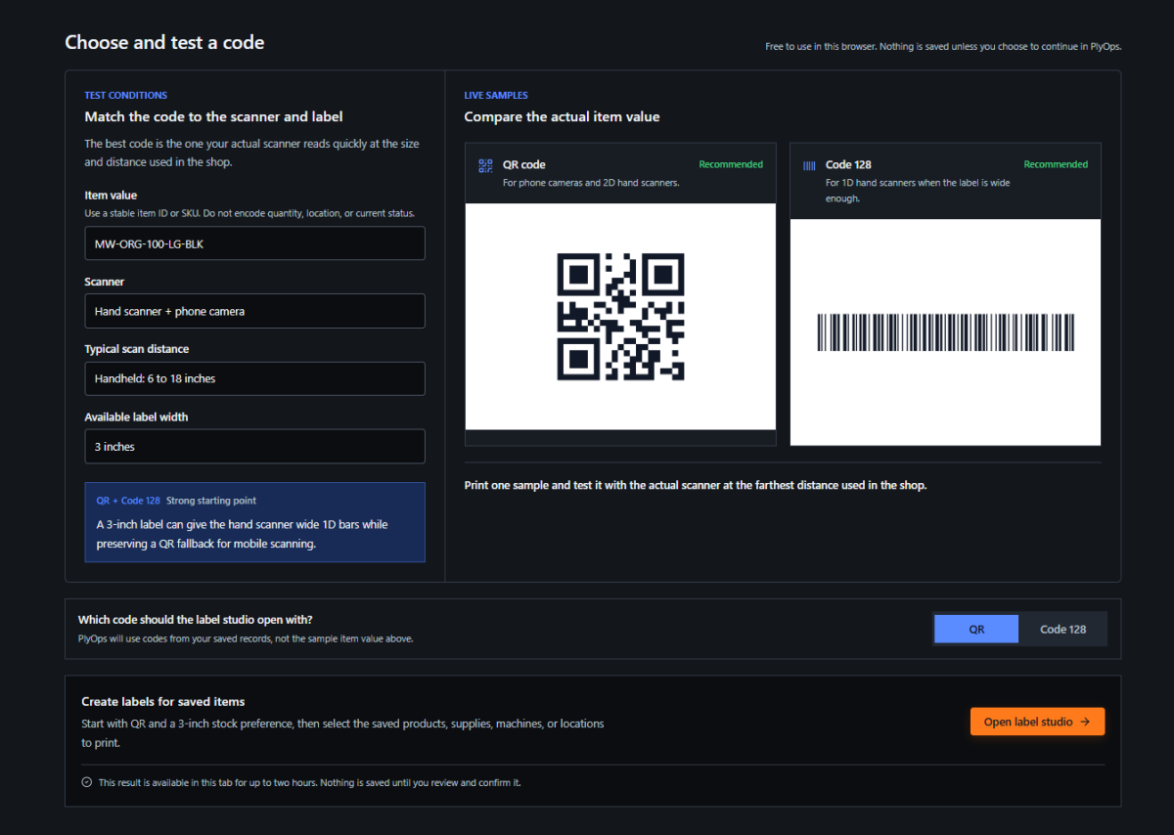The image size is (1174, 835).
Task: Click the checkmark icon in the footer note
Action: [87, 782]
